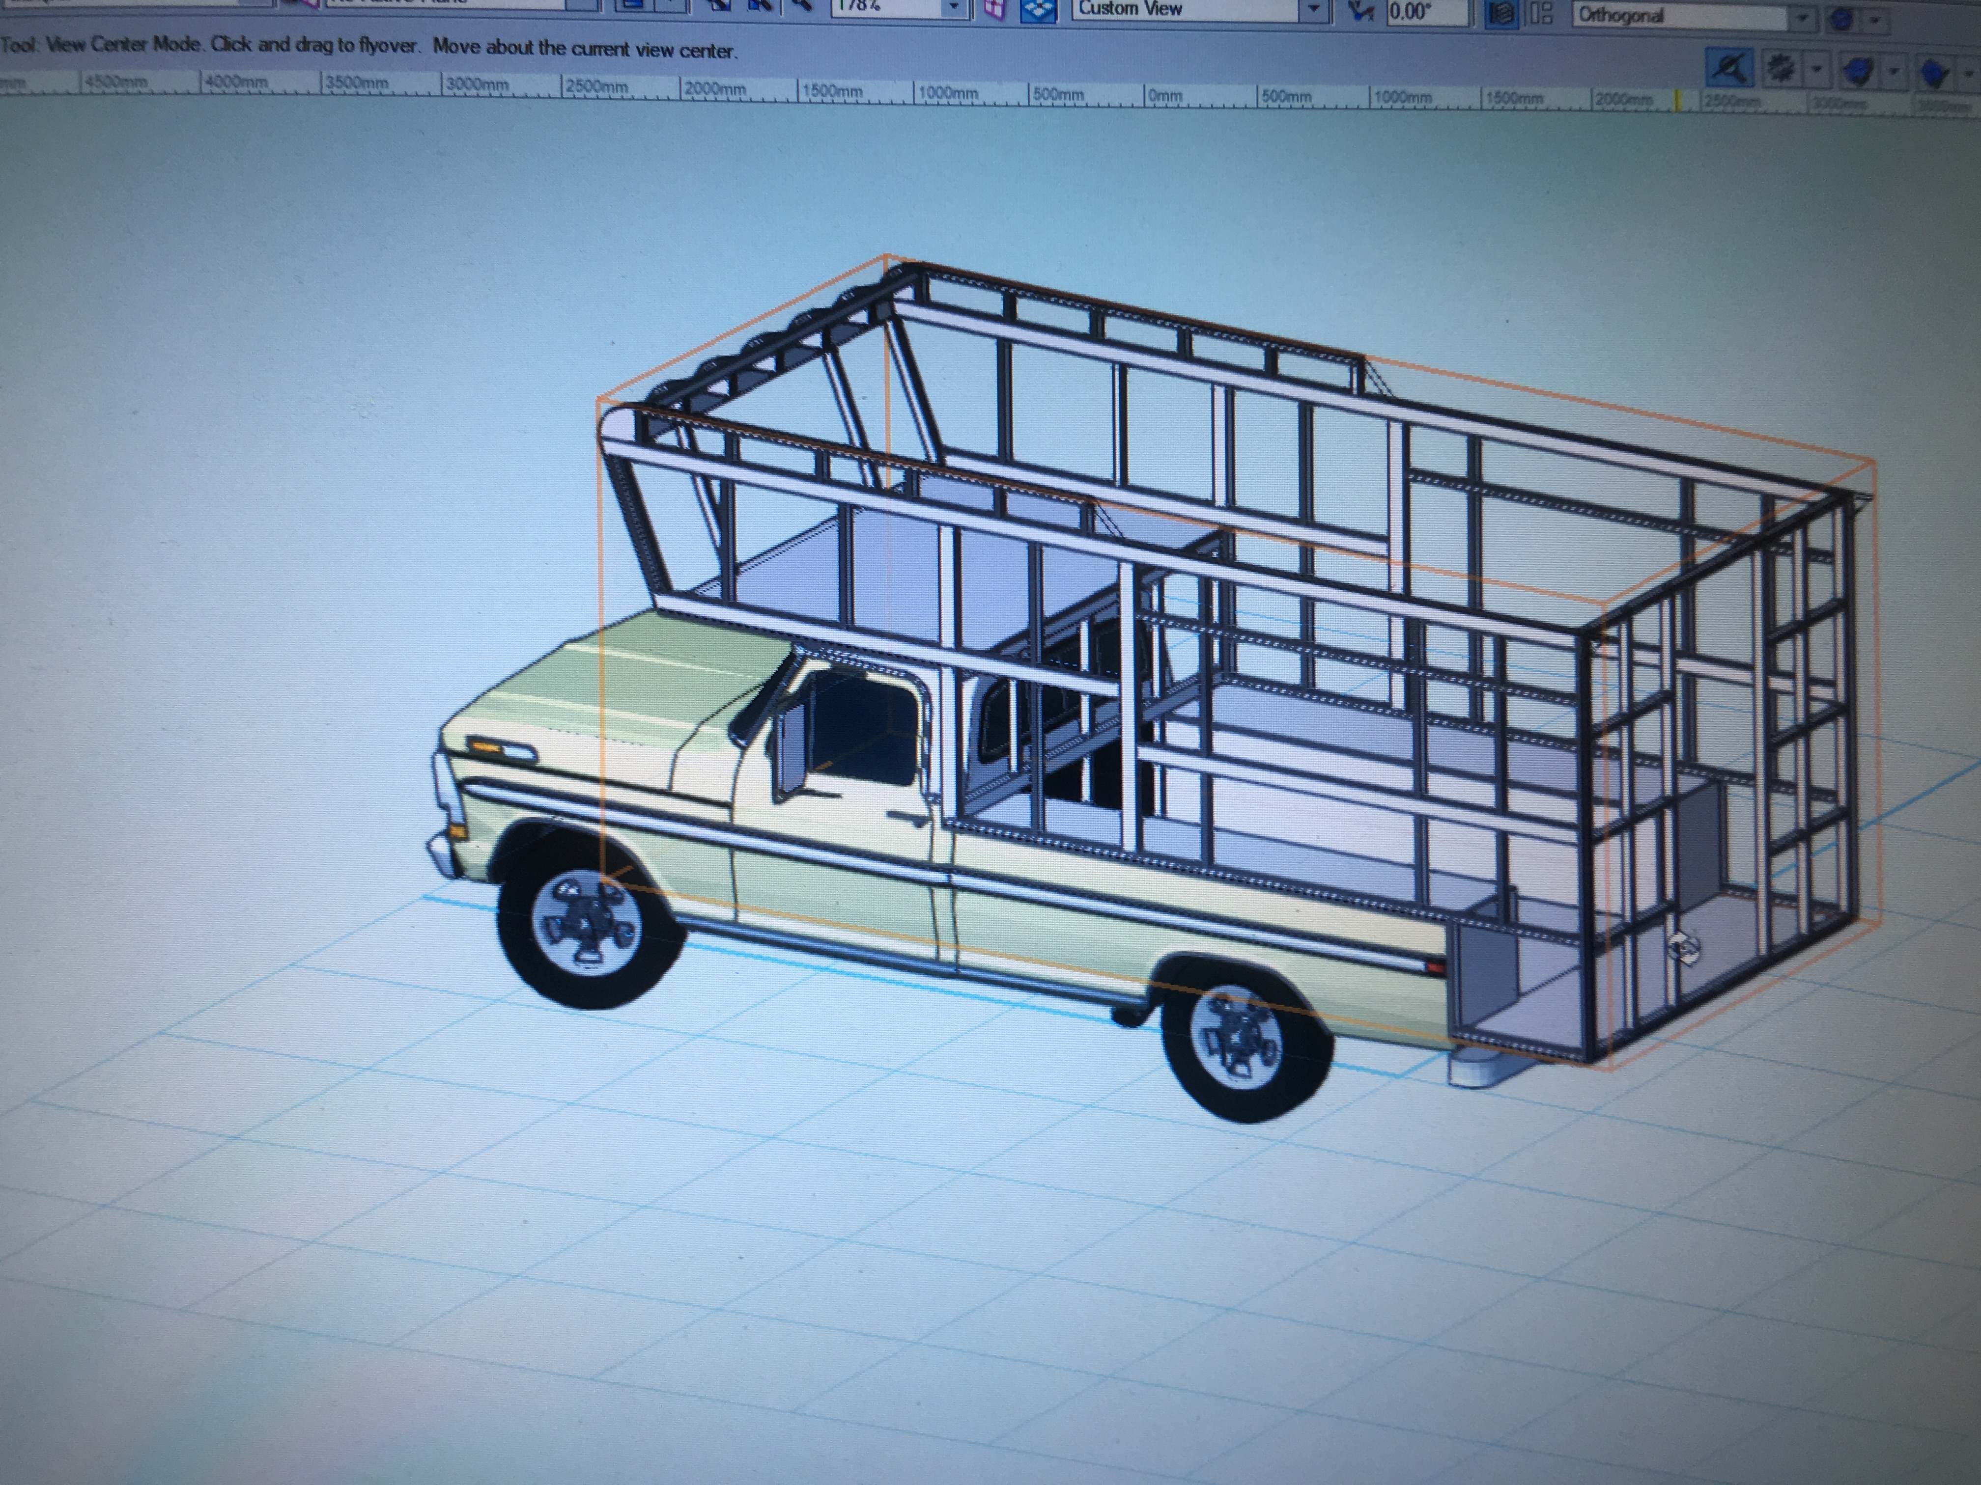Click into the 0.00° rotation angle field
This screenshot has height=1485, width=1981.
[1428, 13]
